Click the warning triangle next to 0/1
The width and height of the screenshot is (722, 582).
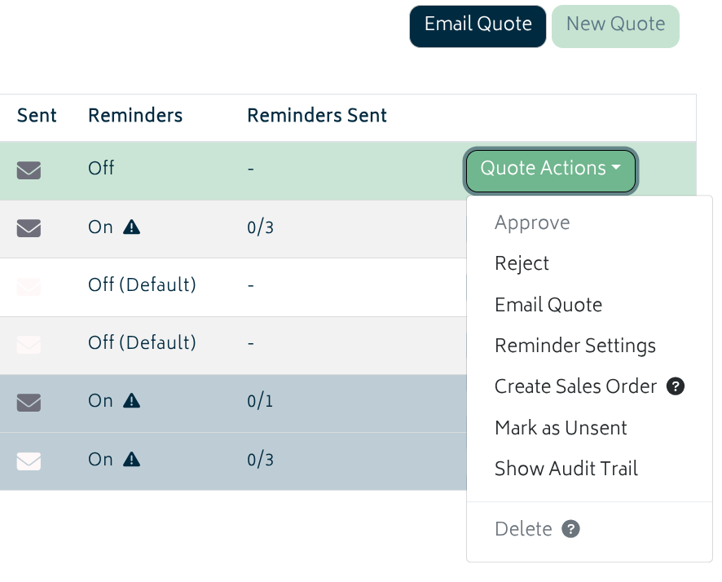pos(131,400)
